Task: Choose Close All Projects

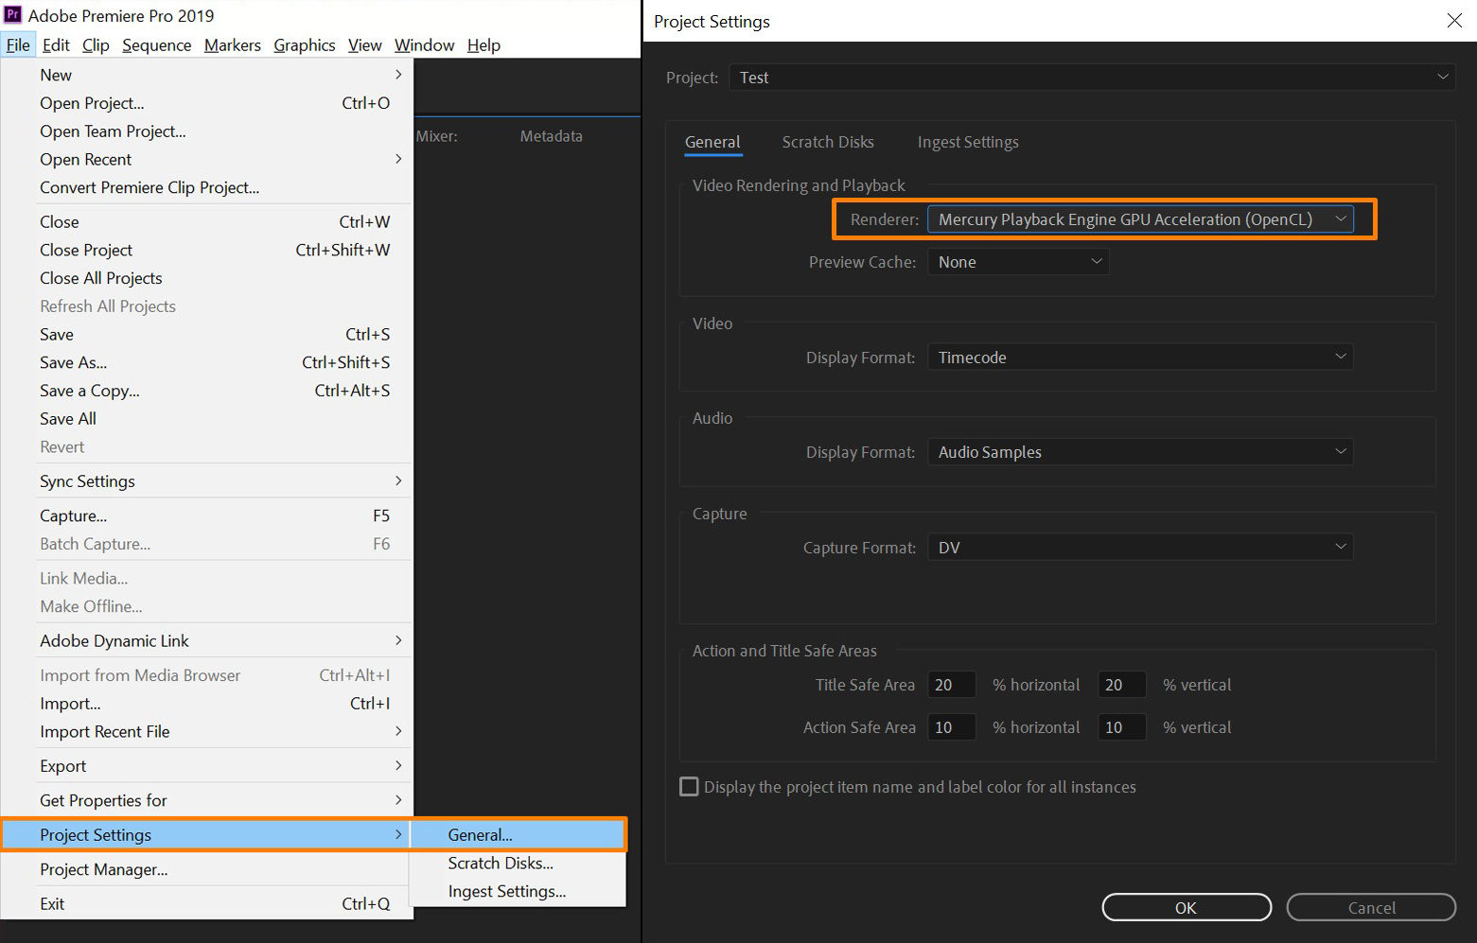Action: [x=206, y=278]
